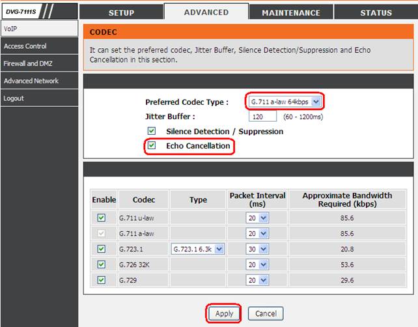This screenshot has height=327, width=418.
Task: Click the Cancel button
Action: [x=266, y=313]
